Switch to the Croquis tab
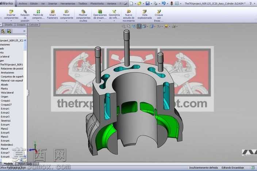 click(x=21, y=25)
